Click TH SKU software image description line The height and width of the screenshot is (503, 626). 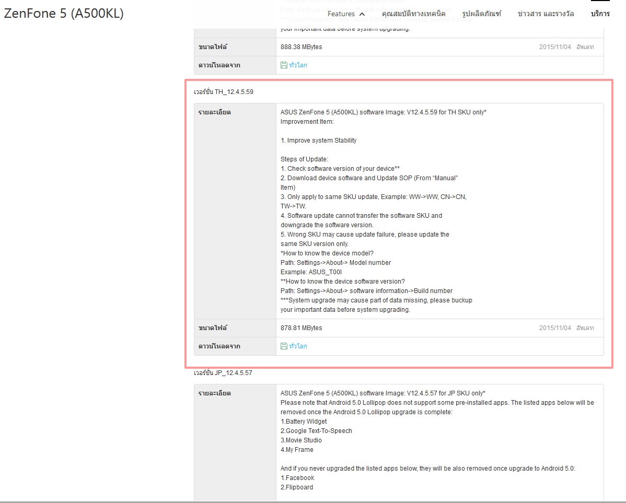point(383,112)
